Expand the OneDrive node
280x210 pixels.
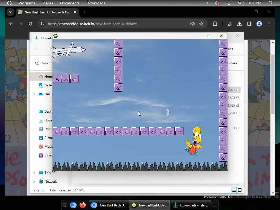click(34, 94)
